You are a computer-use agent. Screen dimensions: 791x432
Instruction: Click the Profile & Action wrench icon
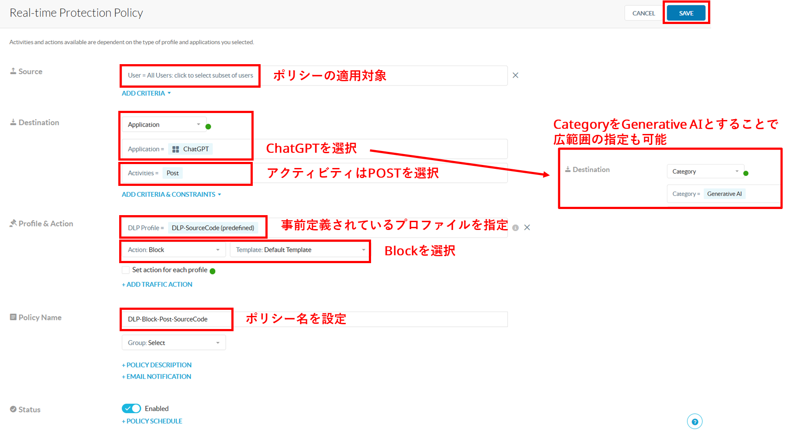13,223
